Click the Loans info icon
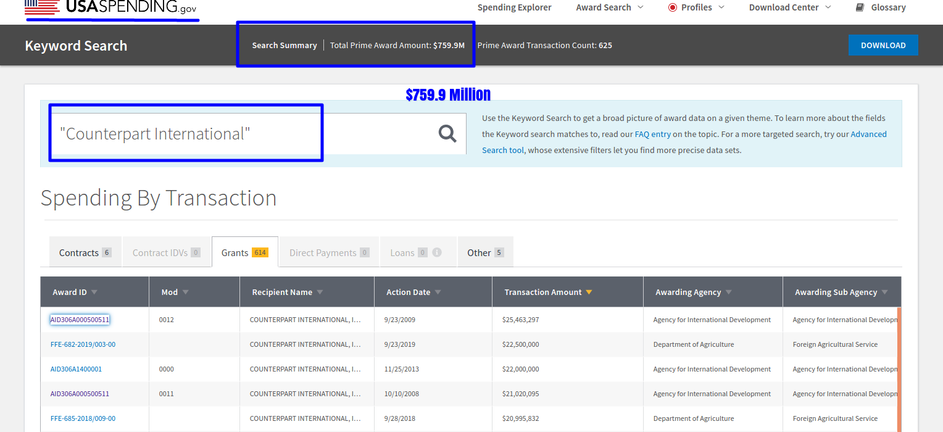The image size is (943, 432). (437, 252)
